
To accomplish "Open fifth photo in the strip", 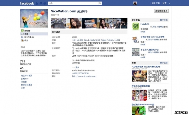I will 120,23.
